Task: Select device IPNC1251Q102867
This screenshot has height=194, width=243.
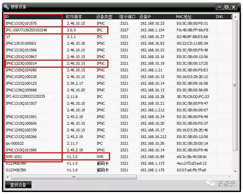Action: [21, 57]
